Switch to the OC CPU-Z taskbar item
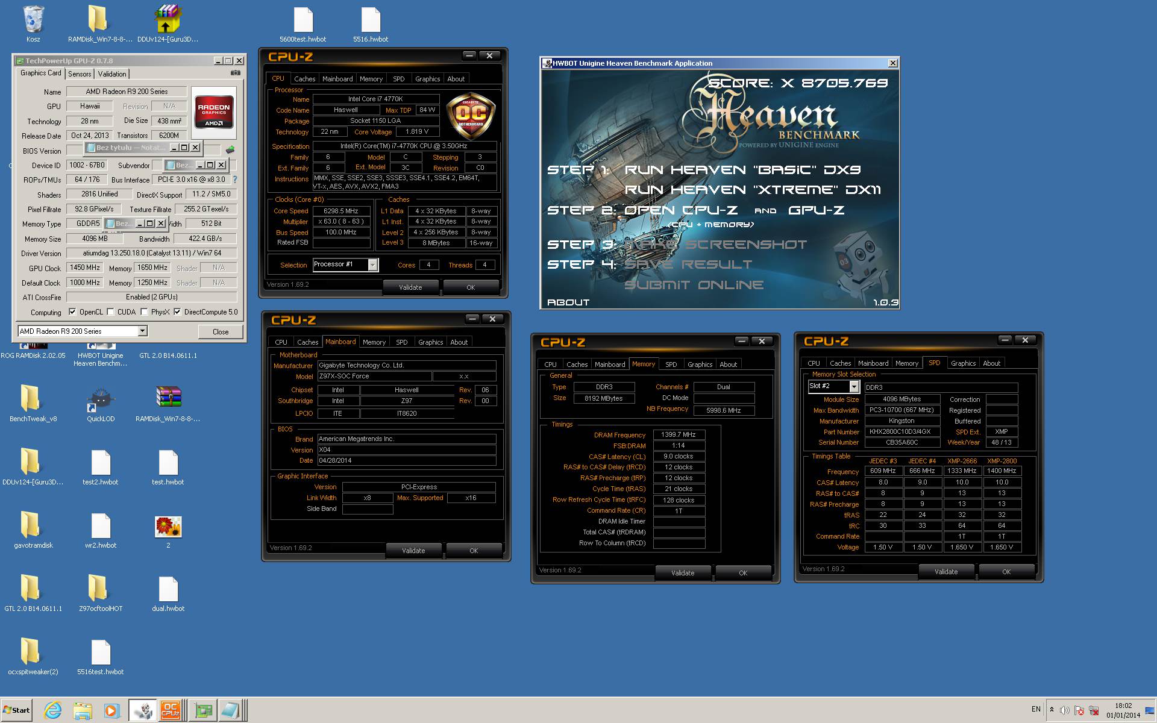 pos(171,710)
